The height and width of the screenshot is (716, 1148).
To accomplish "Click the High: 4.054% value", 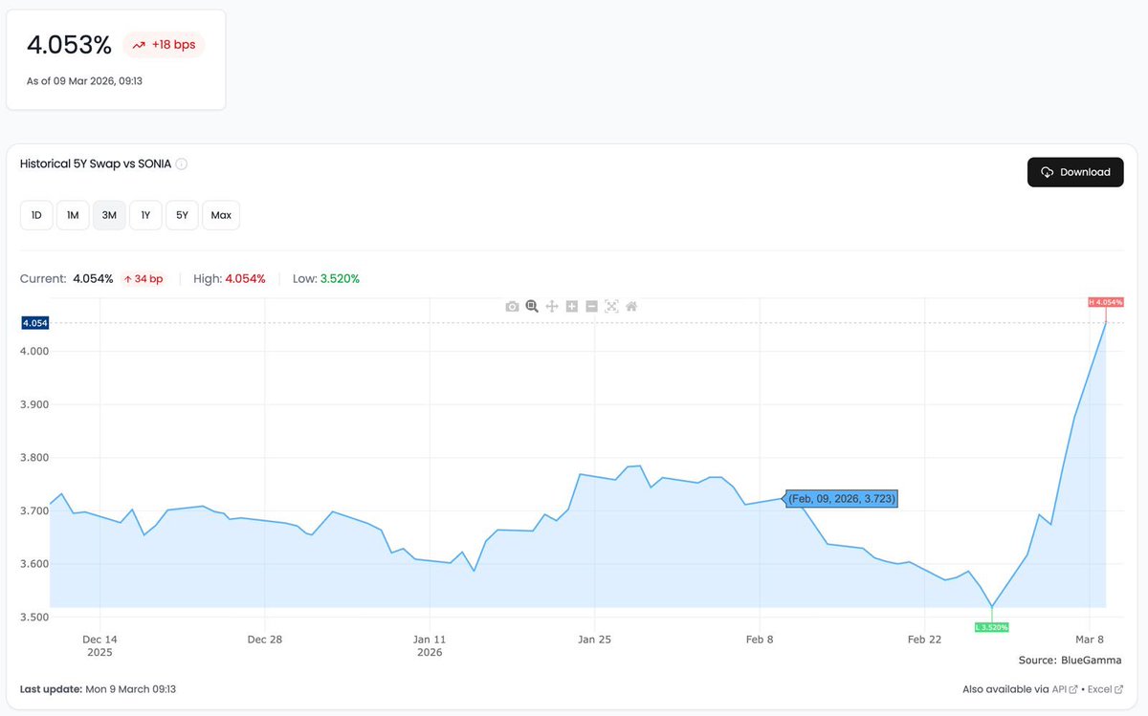I will [x=245, y=279].
